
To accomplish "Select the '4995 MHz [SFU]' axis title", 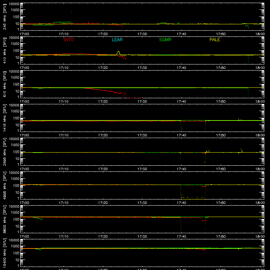I will (x=5, y=185).
